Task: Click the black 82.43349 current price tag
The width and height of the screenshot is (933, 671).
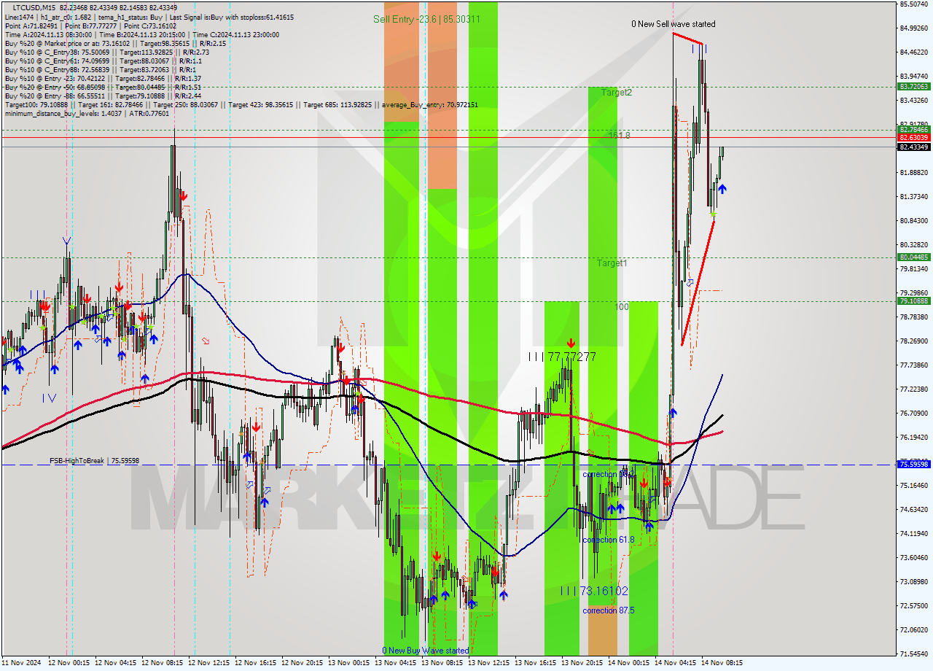Action: [913, 147]
